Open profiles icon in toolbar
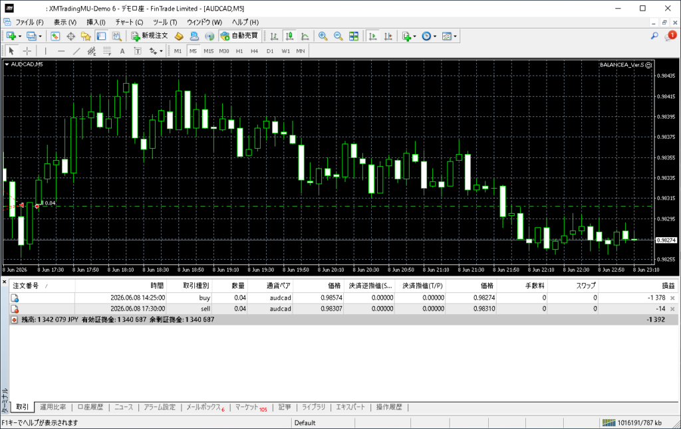This screenshot has width=681, height=429. pos(31,36)
